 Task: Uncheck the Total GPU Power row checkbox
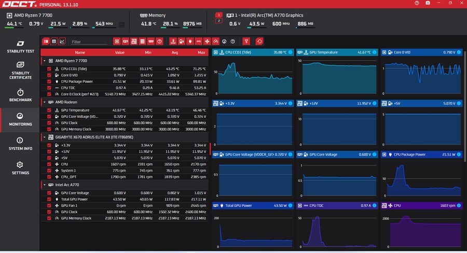click(49, 199)
